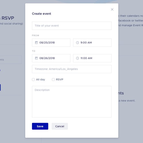Click the All day label text
The height and width of the screenshot is (143, 143).
click(40, 80)
